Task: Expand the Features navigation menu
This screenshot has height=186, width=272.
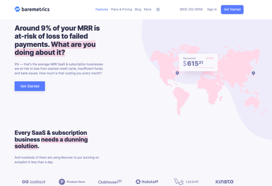Action: 102,9
